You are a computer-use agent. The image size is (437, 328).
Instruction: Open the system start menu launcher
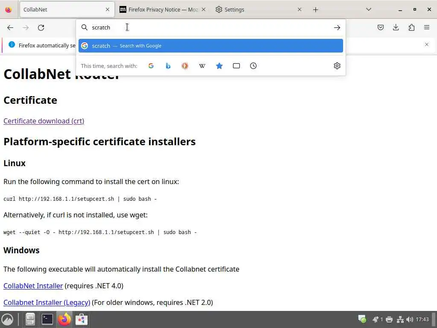8,319
